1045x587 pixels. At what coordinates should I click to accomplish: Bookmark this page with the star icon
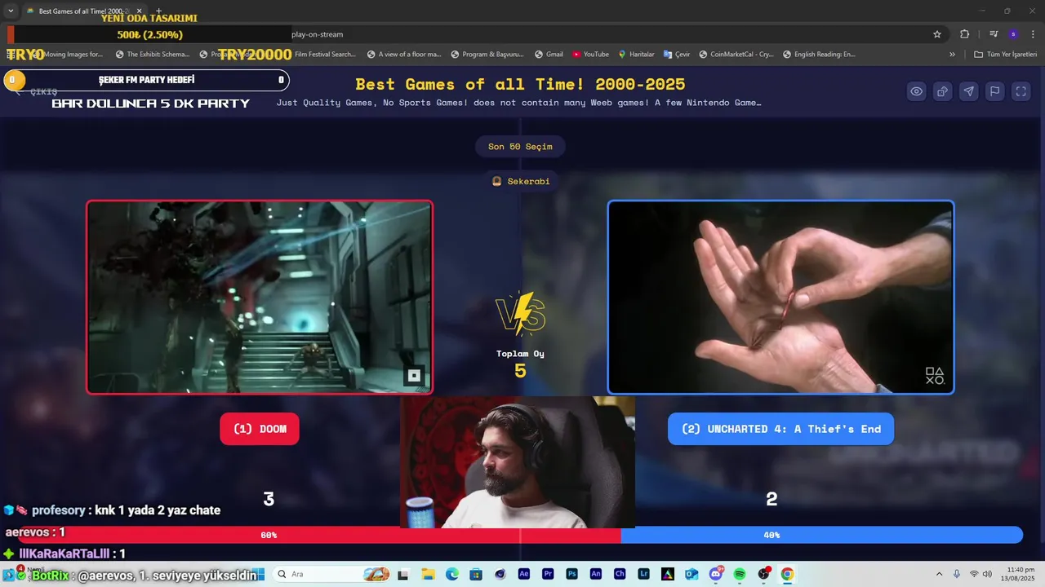pos(937,34)
